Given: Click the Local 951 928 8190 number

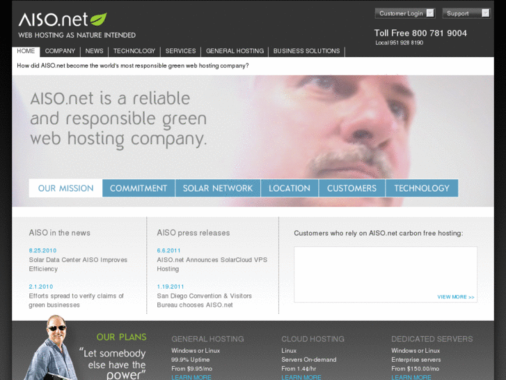Looking at the screenshot, I should pos(400,43).
